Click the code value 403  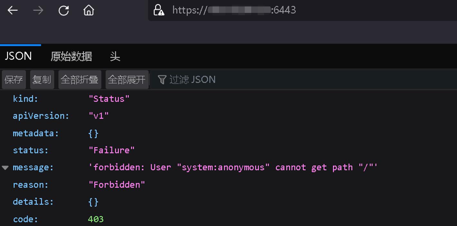[96, 219]
